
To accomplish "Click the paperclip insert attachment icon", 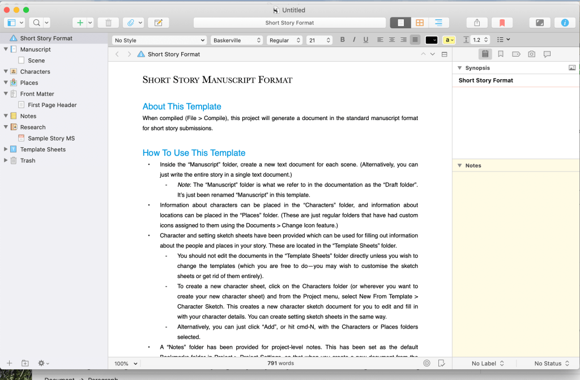I will tap(131, 23).
